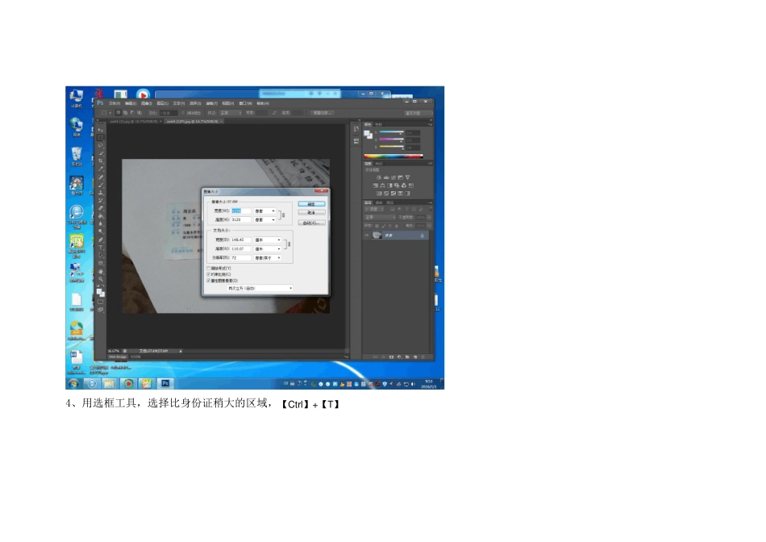Check the Scale Styles checkbox (缩放样式)
The image size is (766, 542).
(x=209, y=269)
